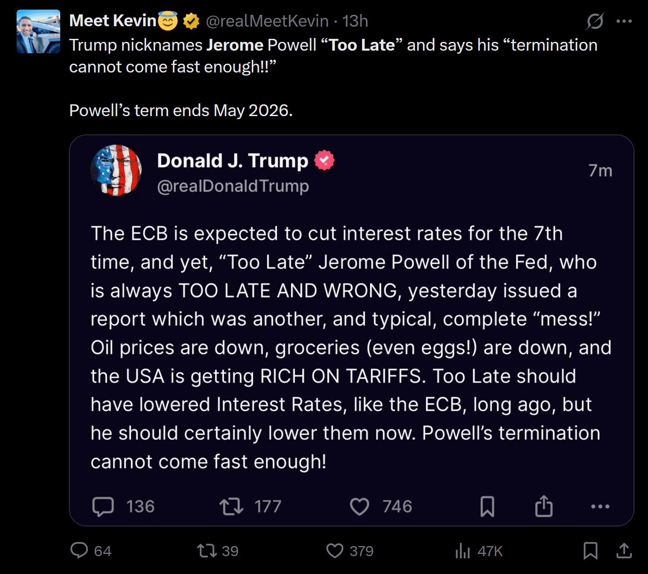Click the gold verified badge
648x574 pixels.
191,21
